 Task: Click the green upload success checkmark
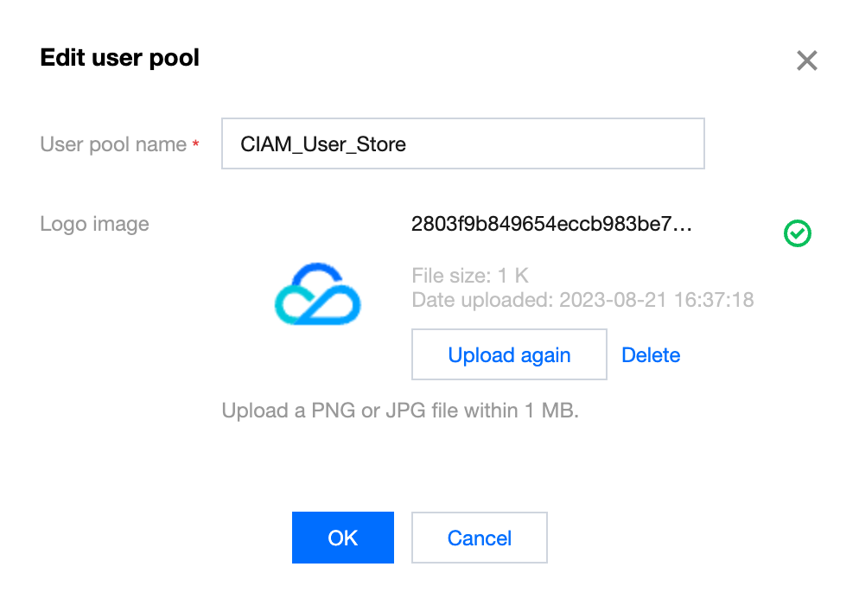point(798,233)
